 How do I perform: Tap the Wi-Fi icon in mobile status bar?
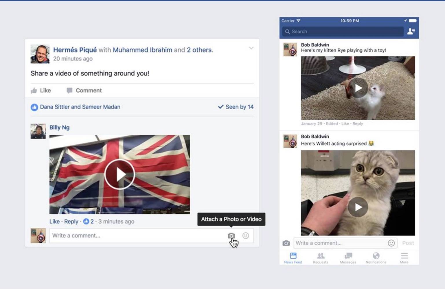click(x=298, y=21)
